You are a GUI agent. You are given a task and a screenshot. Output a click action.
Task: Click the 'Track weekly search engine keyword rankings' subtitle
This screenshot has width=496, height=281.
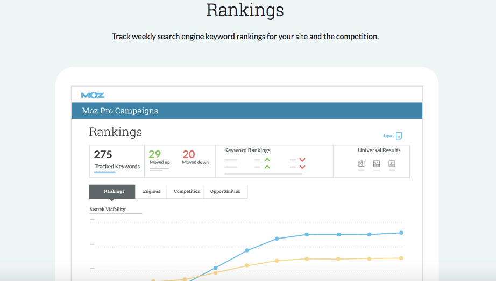pyautogui.click(x=245, y=37)
